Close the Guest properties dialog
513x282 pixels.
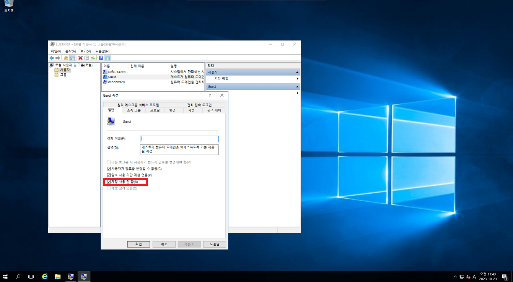(222, 96)
